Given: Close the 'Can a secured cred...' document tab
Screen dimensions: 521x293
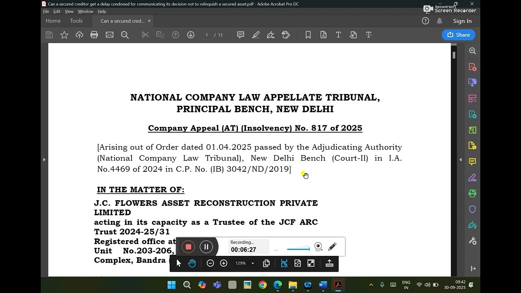Looking at the screenshot, I should tap(149, 21).
